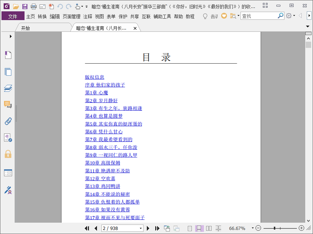Jump to 第17章 视而不见与死要面子 link
This screenshot has width=313, height=234.
pyautogui.click(x=115, y=218)
